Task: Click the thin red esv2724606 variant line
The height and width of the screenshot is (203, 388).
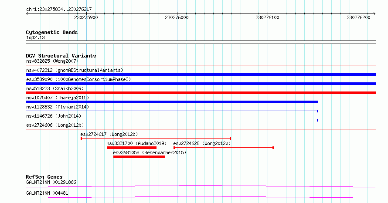Action: point(201,129)
